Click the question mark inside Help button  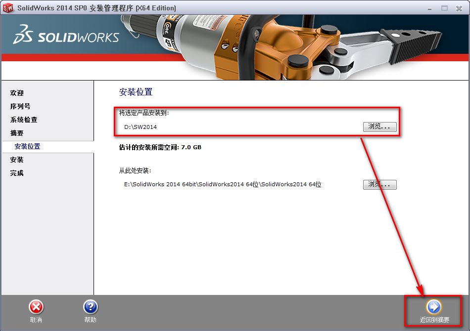click(x=90, y=307)
